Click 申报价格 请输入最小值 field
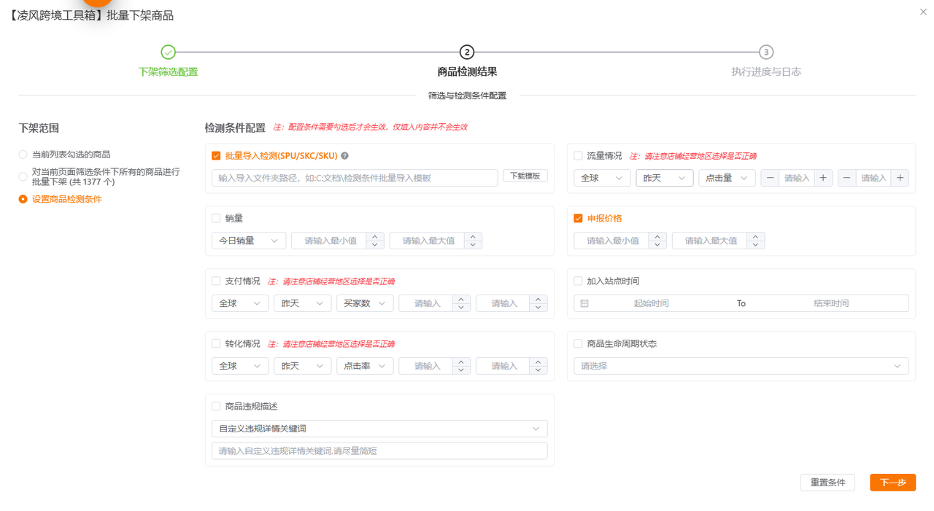The height and width of the screenshot is (511, 934). (611, 241)
